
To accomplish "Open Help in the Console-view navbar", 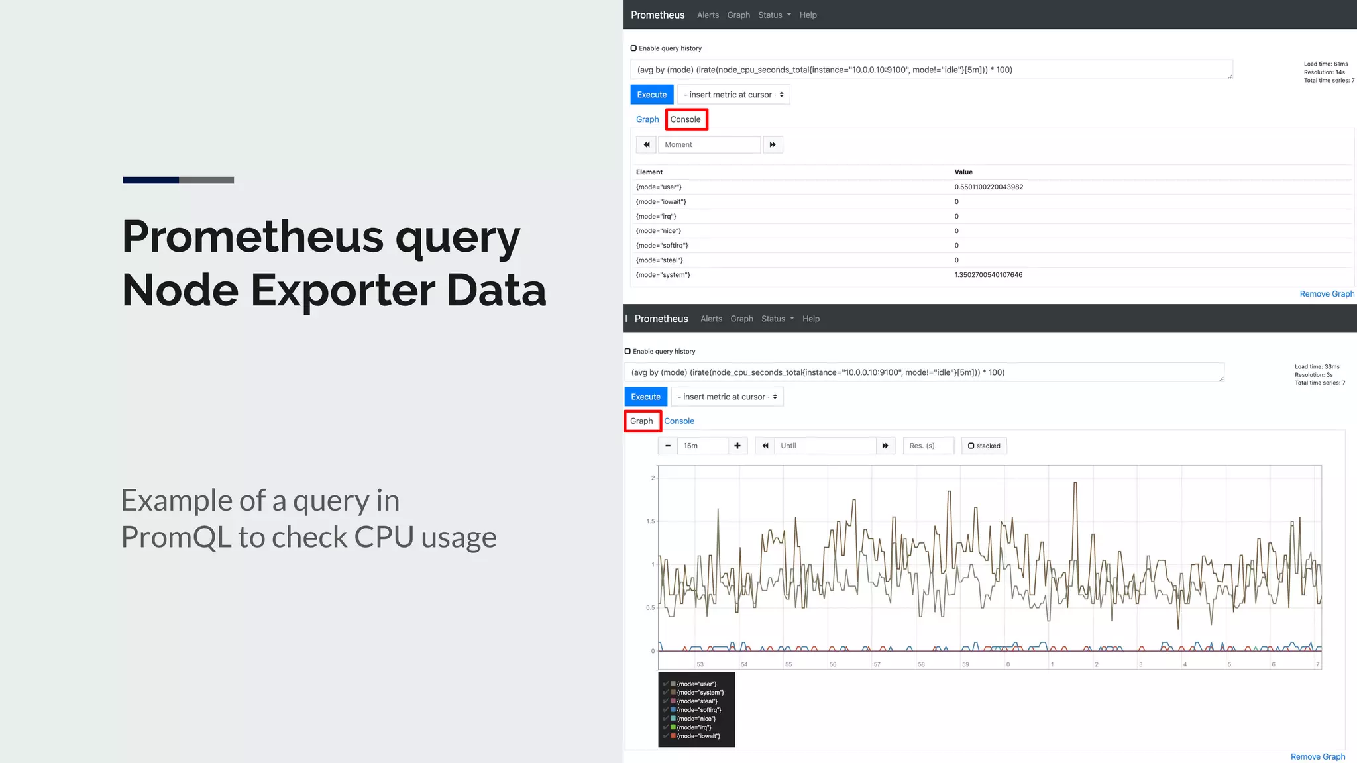I will pyautogui.click(x=808, y=15).
